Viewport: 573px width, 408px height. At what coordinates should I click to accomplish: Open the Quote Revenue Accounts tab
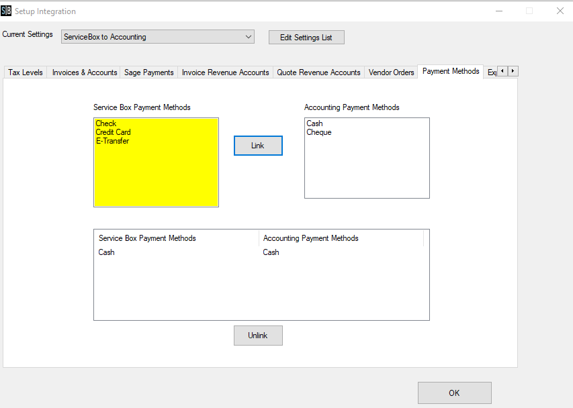pyautogui.click(x=318, y=72)
